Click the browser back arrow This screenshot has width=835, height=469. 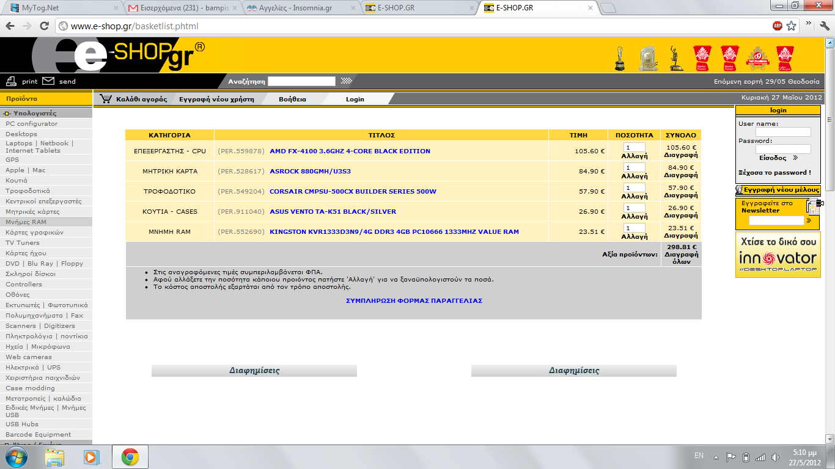[10, 26]
